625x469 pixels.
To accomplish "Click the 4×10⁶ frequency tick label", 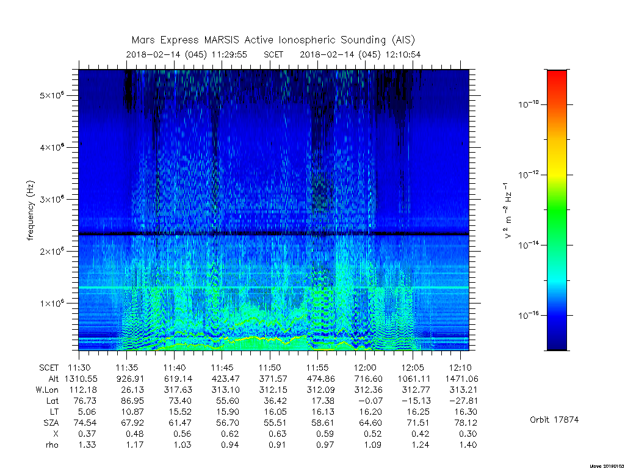I will point(52,147).
